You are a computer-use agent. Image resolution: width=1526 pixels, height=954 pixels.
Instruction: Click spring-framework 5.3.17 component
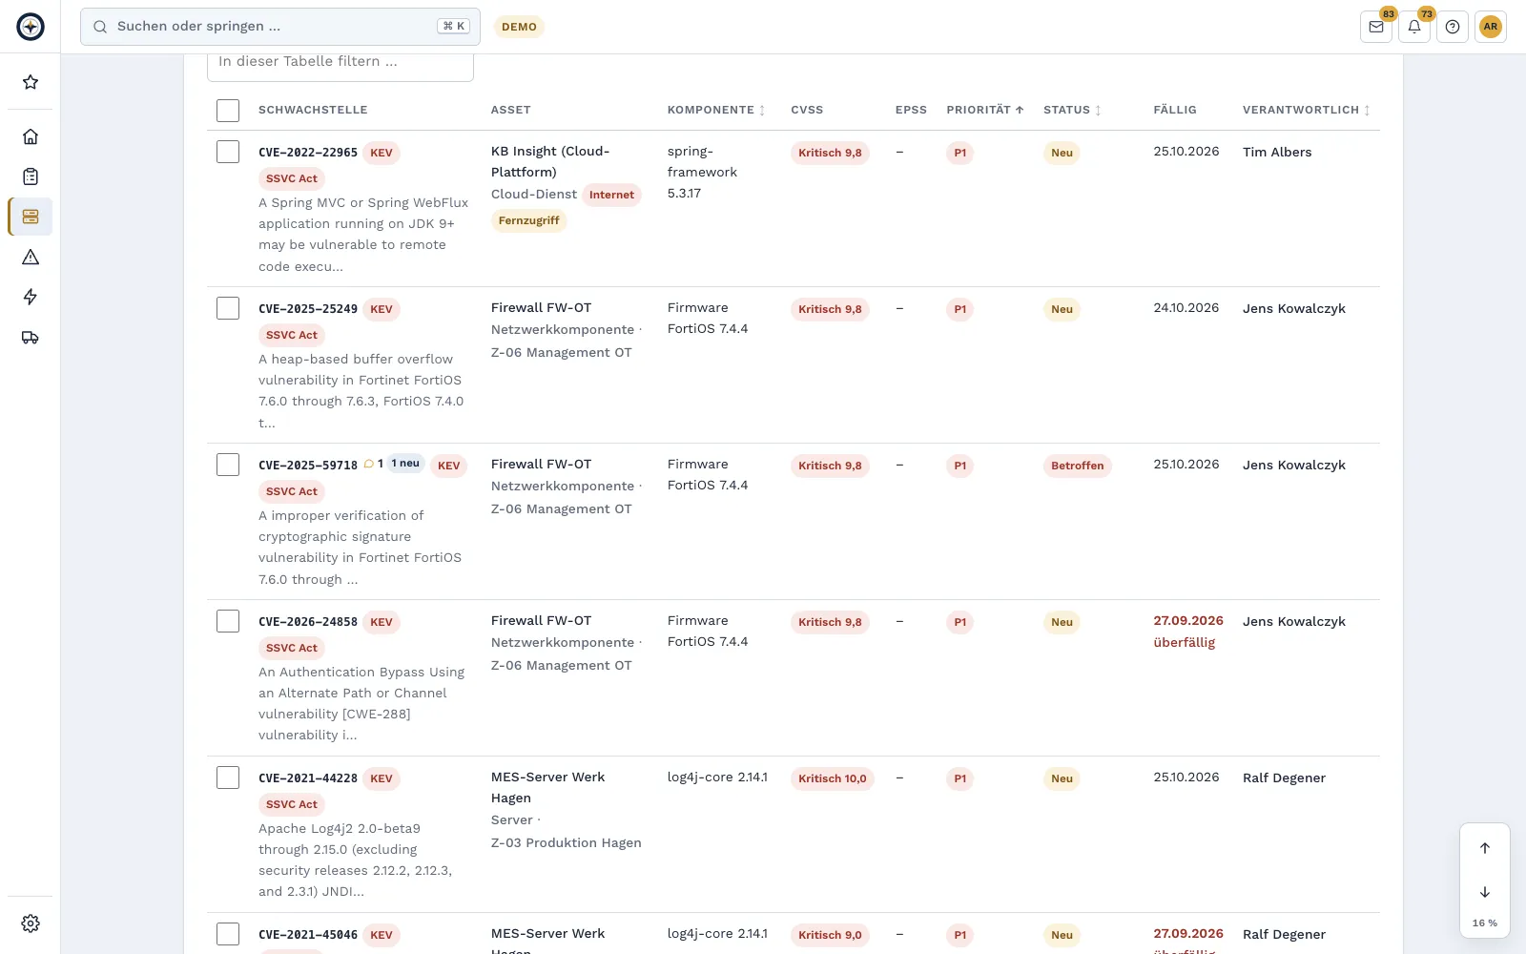(702, 172)
